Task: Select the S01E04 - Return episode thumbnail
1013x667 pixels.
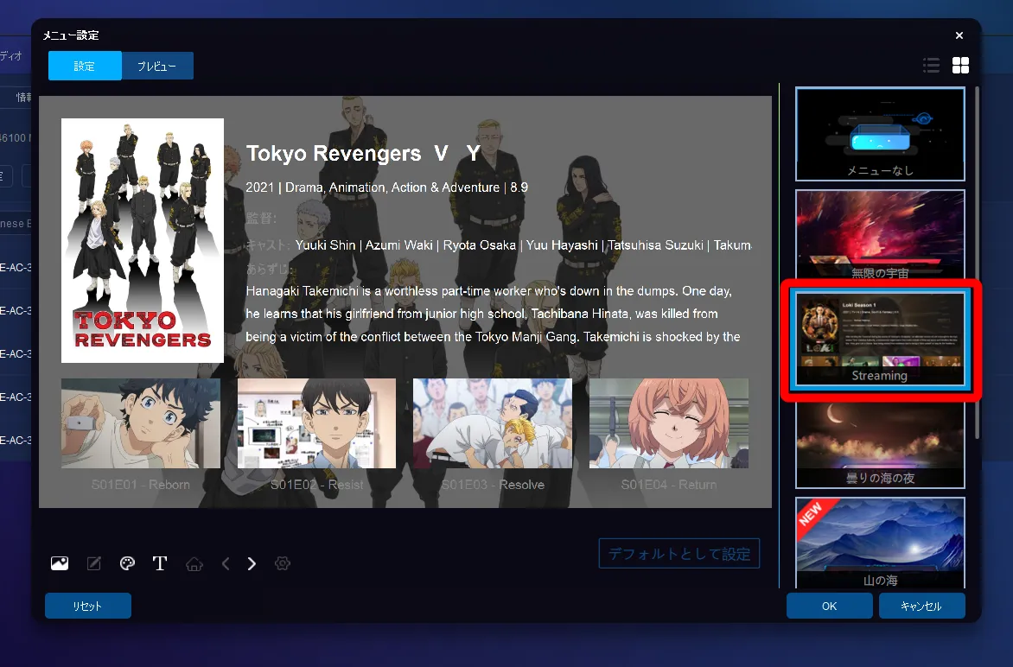Action: [669, 423]
